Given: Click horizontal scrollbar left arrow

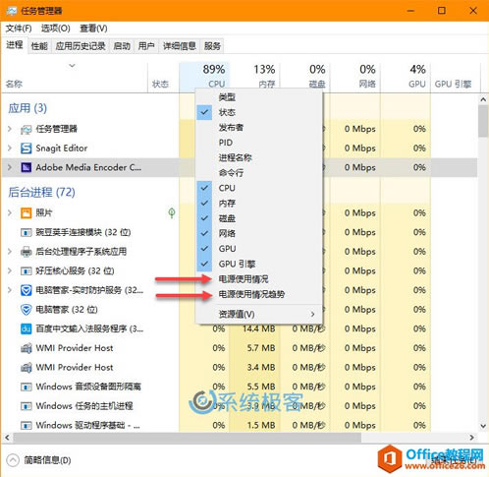Looking at the screenshot, I should tap(7, 438).
